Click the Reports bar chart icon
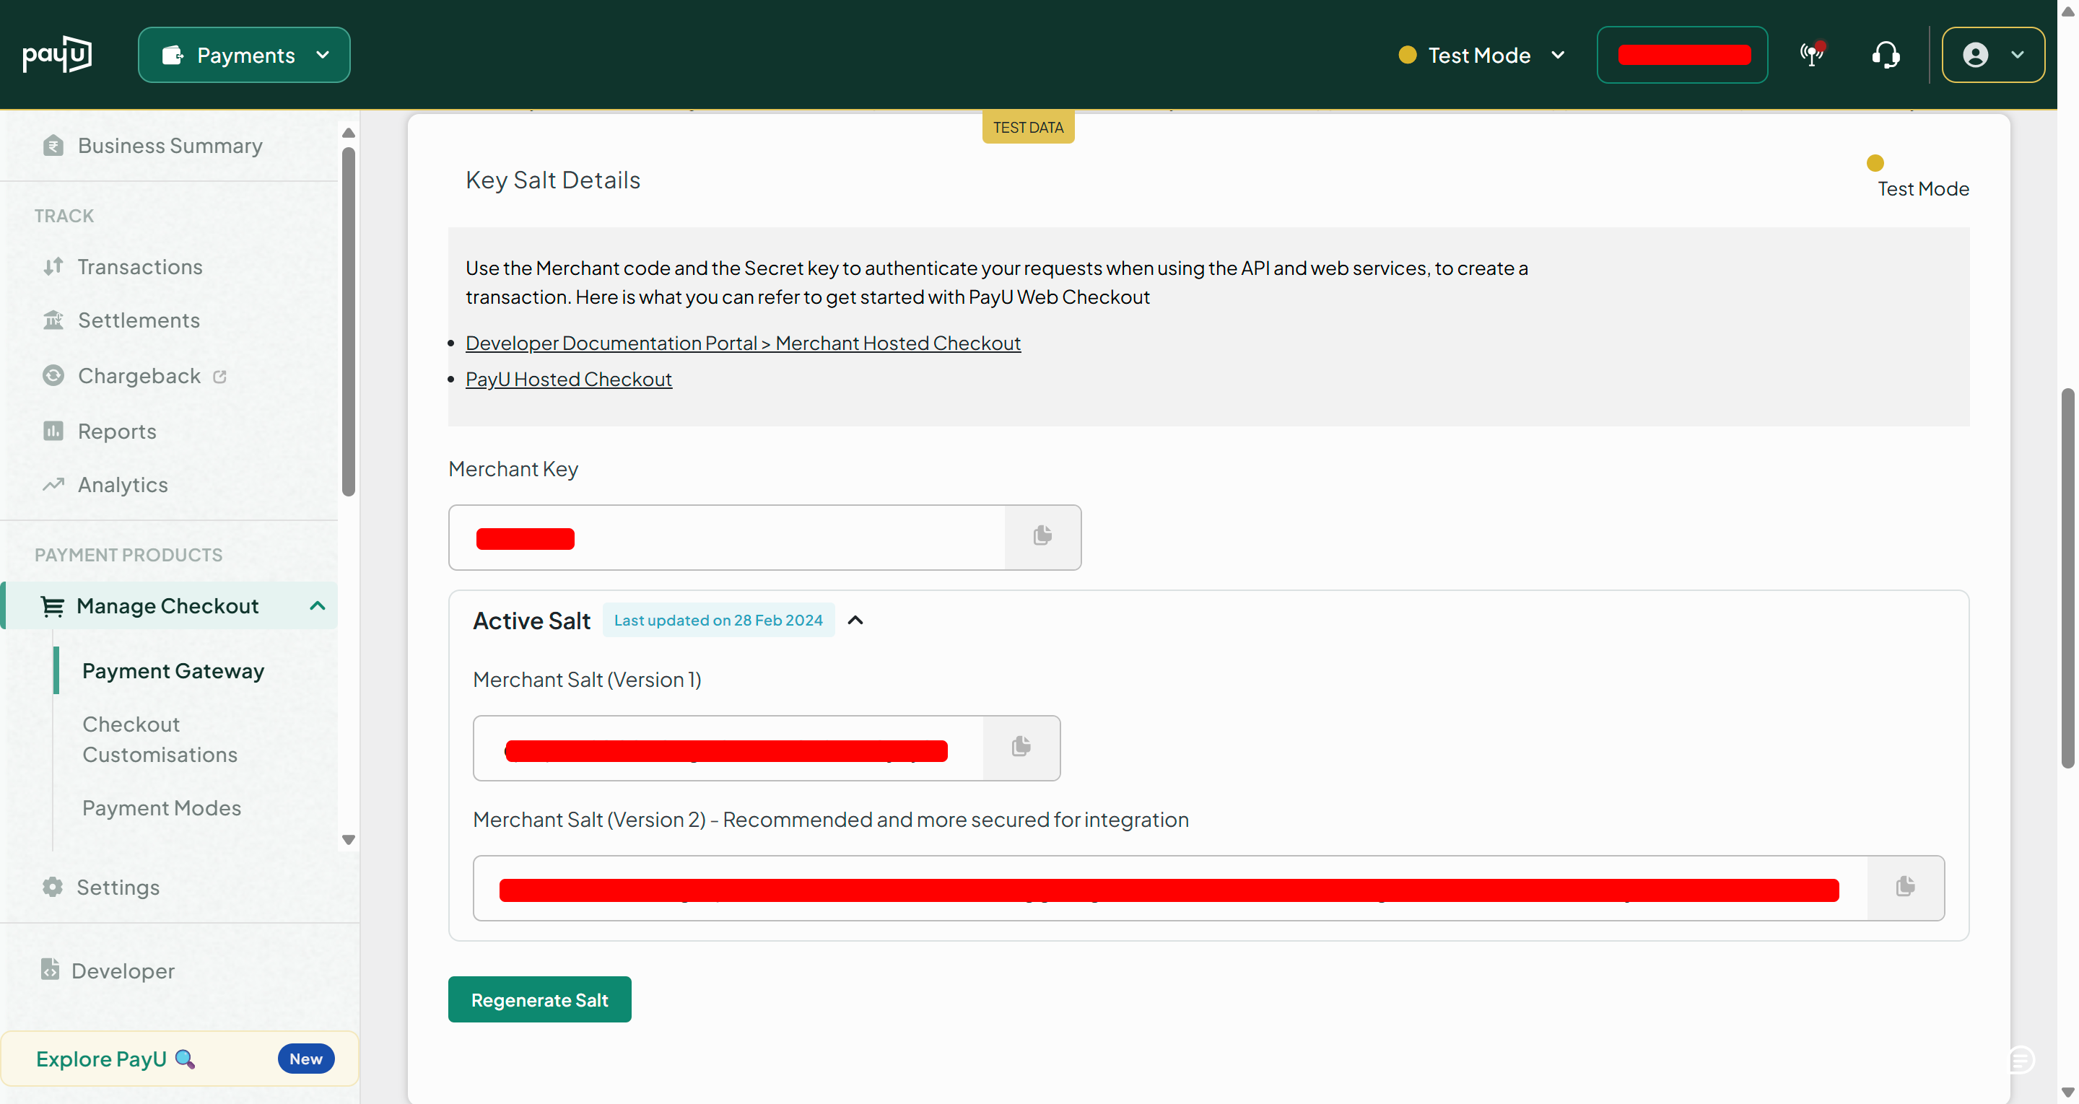The height and width of the screenshot is (1104, 2079). (53, 431)
